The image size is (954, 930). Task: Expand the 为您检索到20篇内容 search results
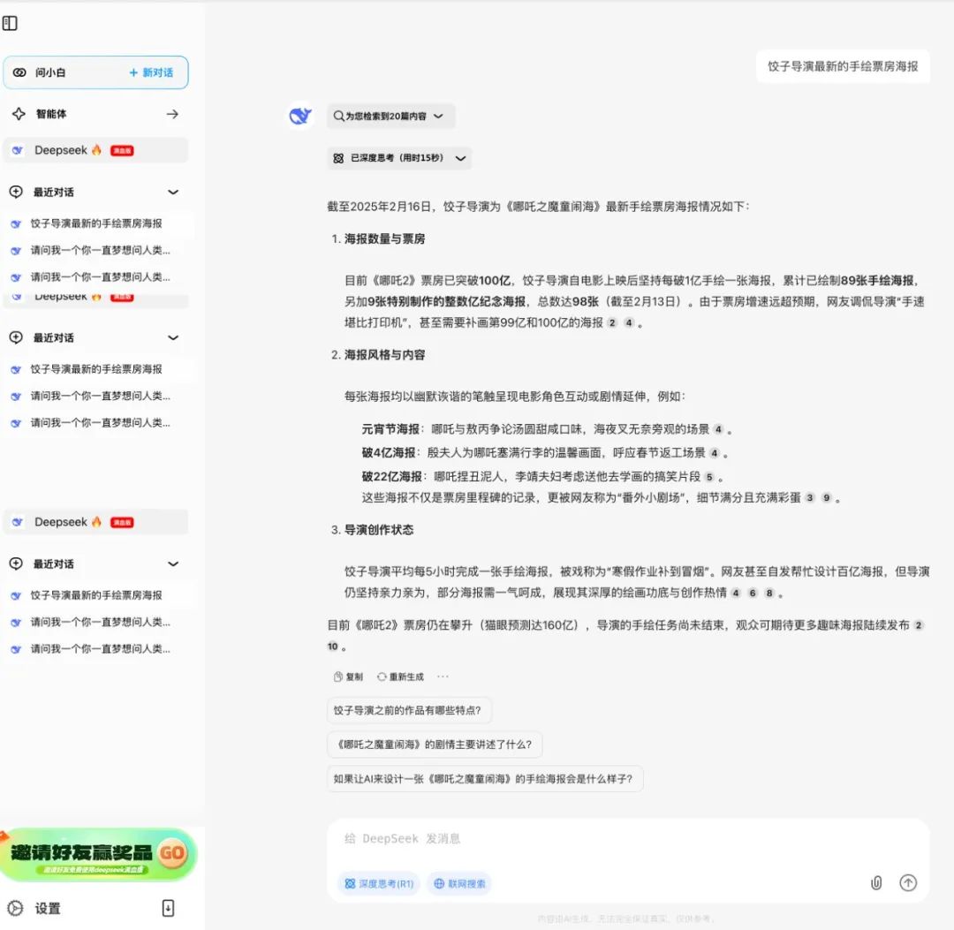point(391,117)
